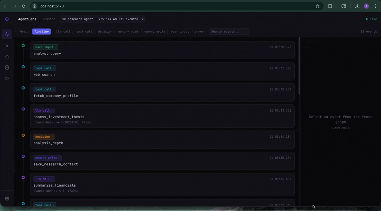Open the cost dollar sidebar icon

point(7,45)
